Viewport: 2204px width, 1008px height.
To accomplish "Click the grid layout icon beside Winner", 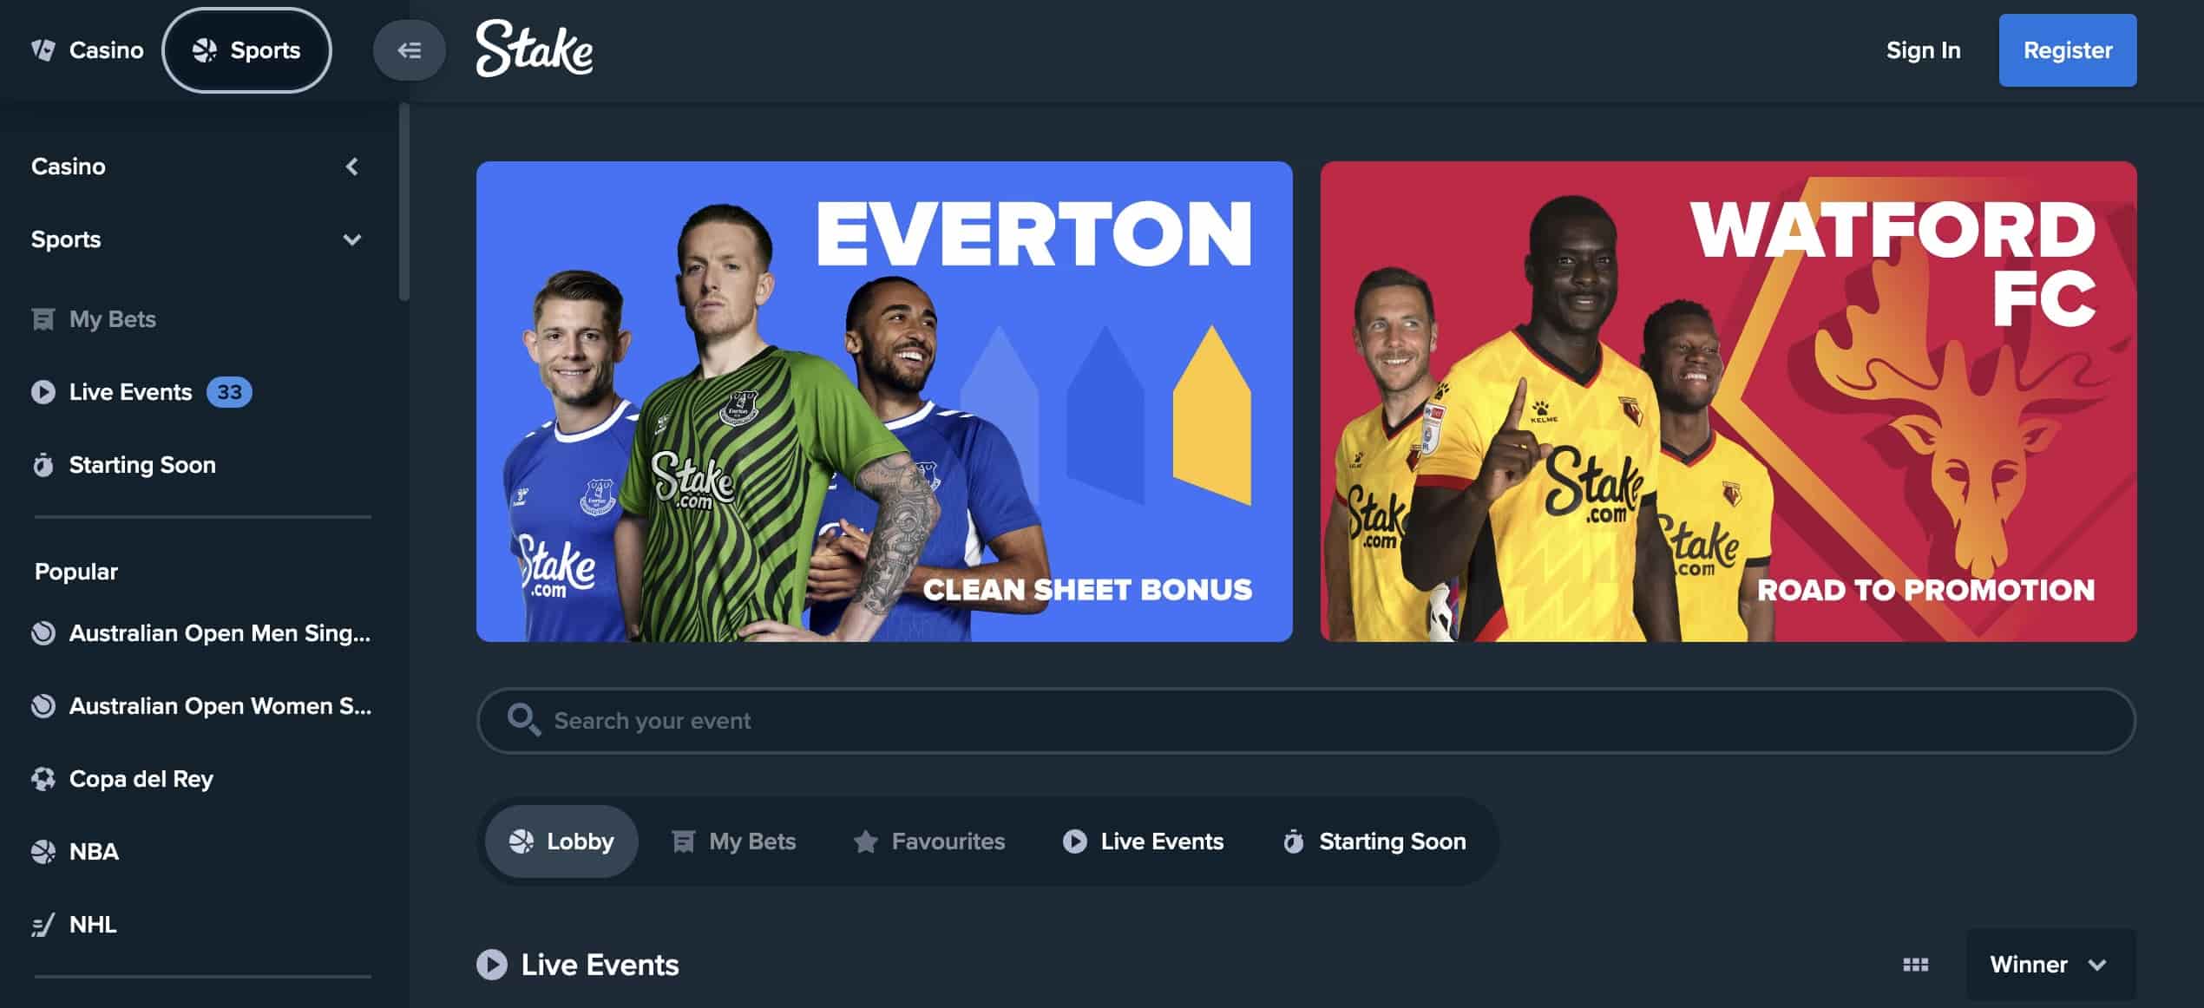I will pos(1915,965).
